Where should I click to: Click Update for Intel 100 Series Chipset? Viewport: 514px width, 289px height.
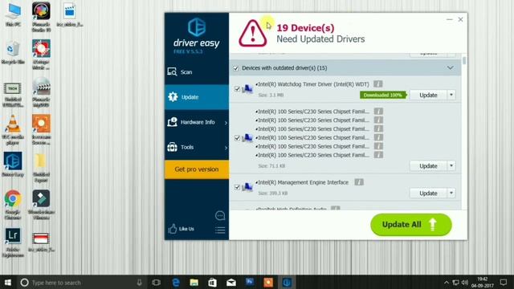pos(428,166)
